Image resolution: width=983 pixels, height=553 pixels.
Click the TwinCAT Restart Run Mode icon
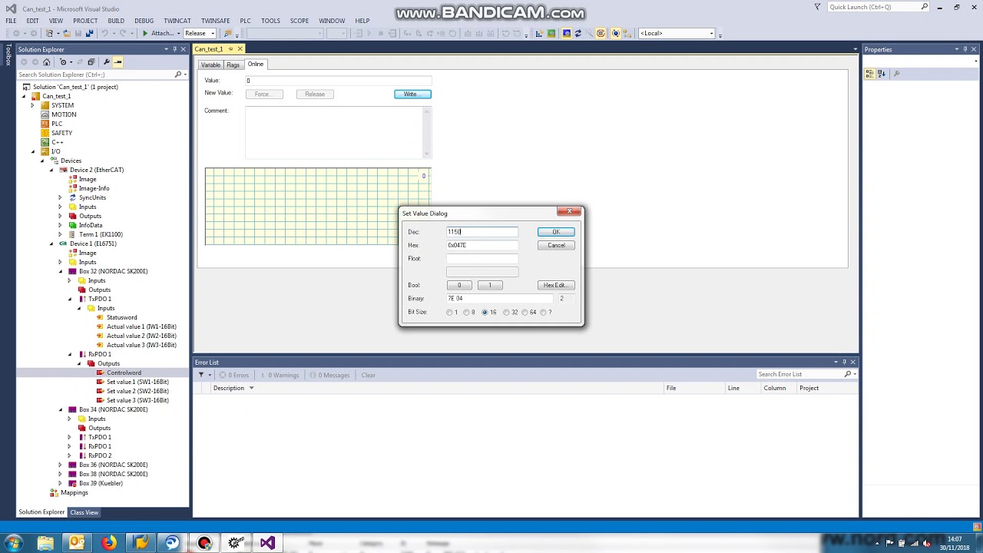pyautogui.click(x=551, y=33)
